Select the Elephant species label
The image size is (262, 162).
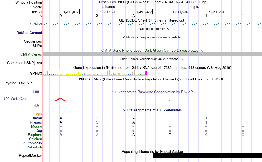(35, 135)
